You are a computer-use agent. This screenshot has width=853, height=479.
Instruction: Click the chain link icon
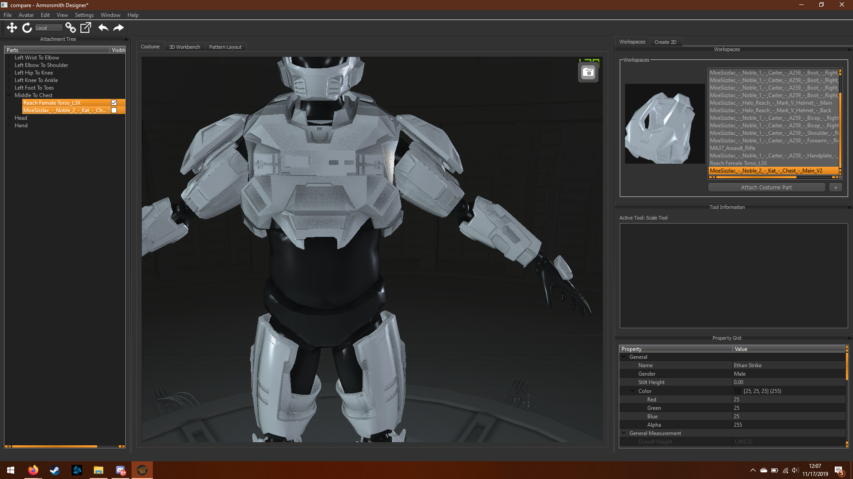click(x=70, y=27)
